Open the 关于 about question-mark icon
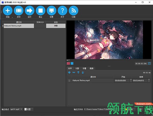Image resolution: width=153 pixels, height=116 pixels. (x=62, y=10)
